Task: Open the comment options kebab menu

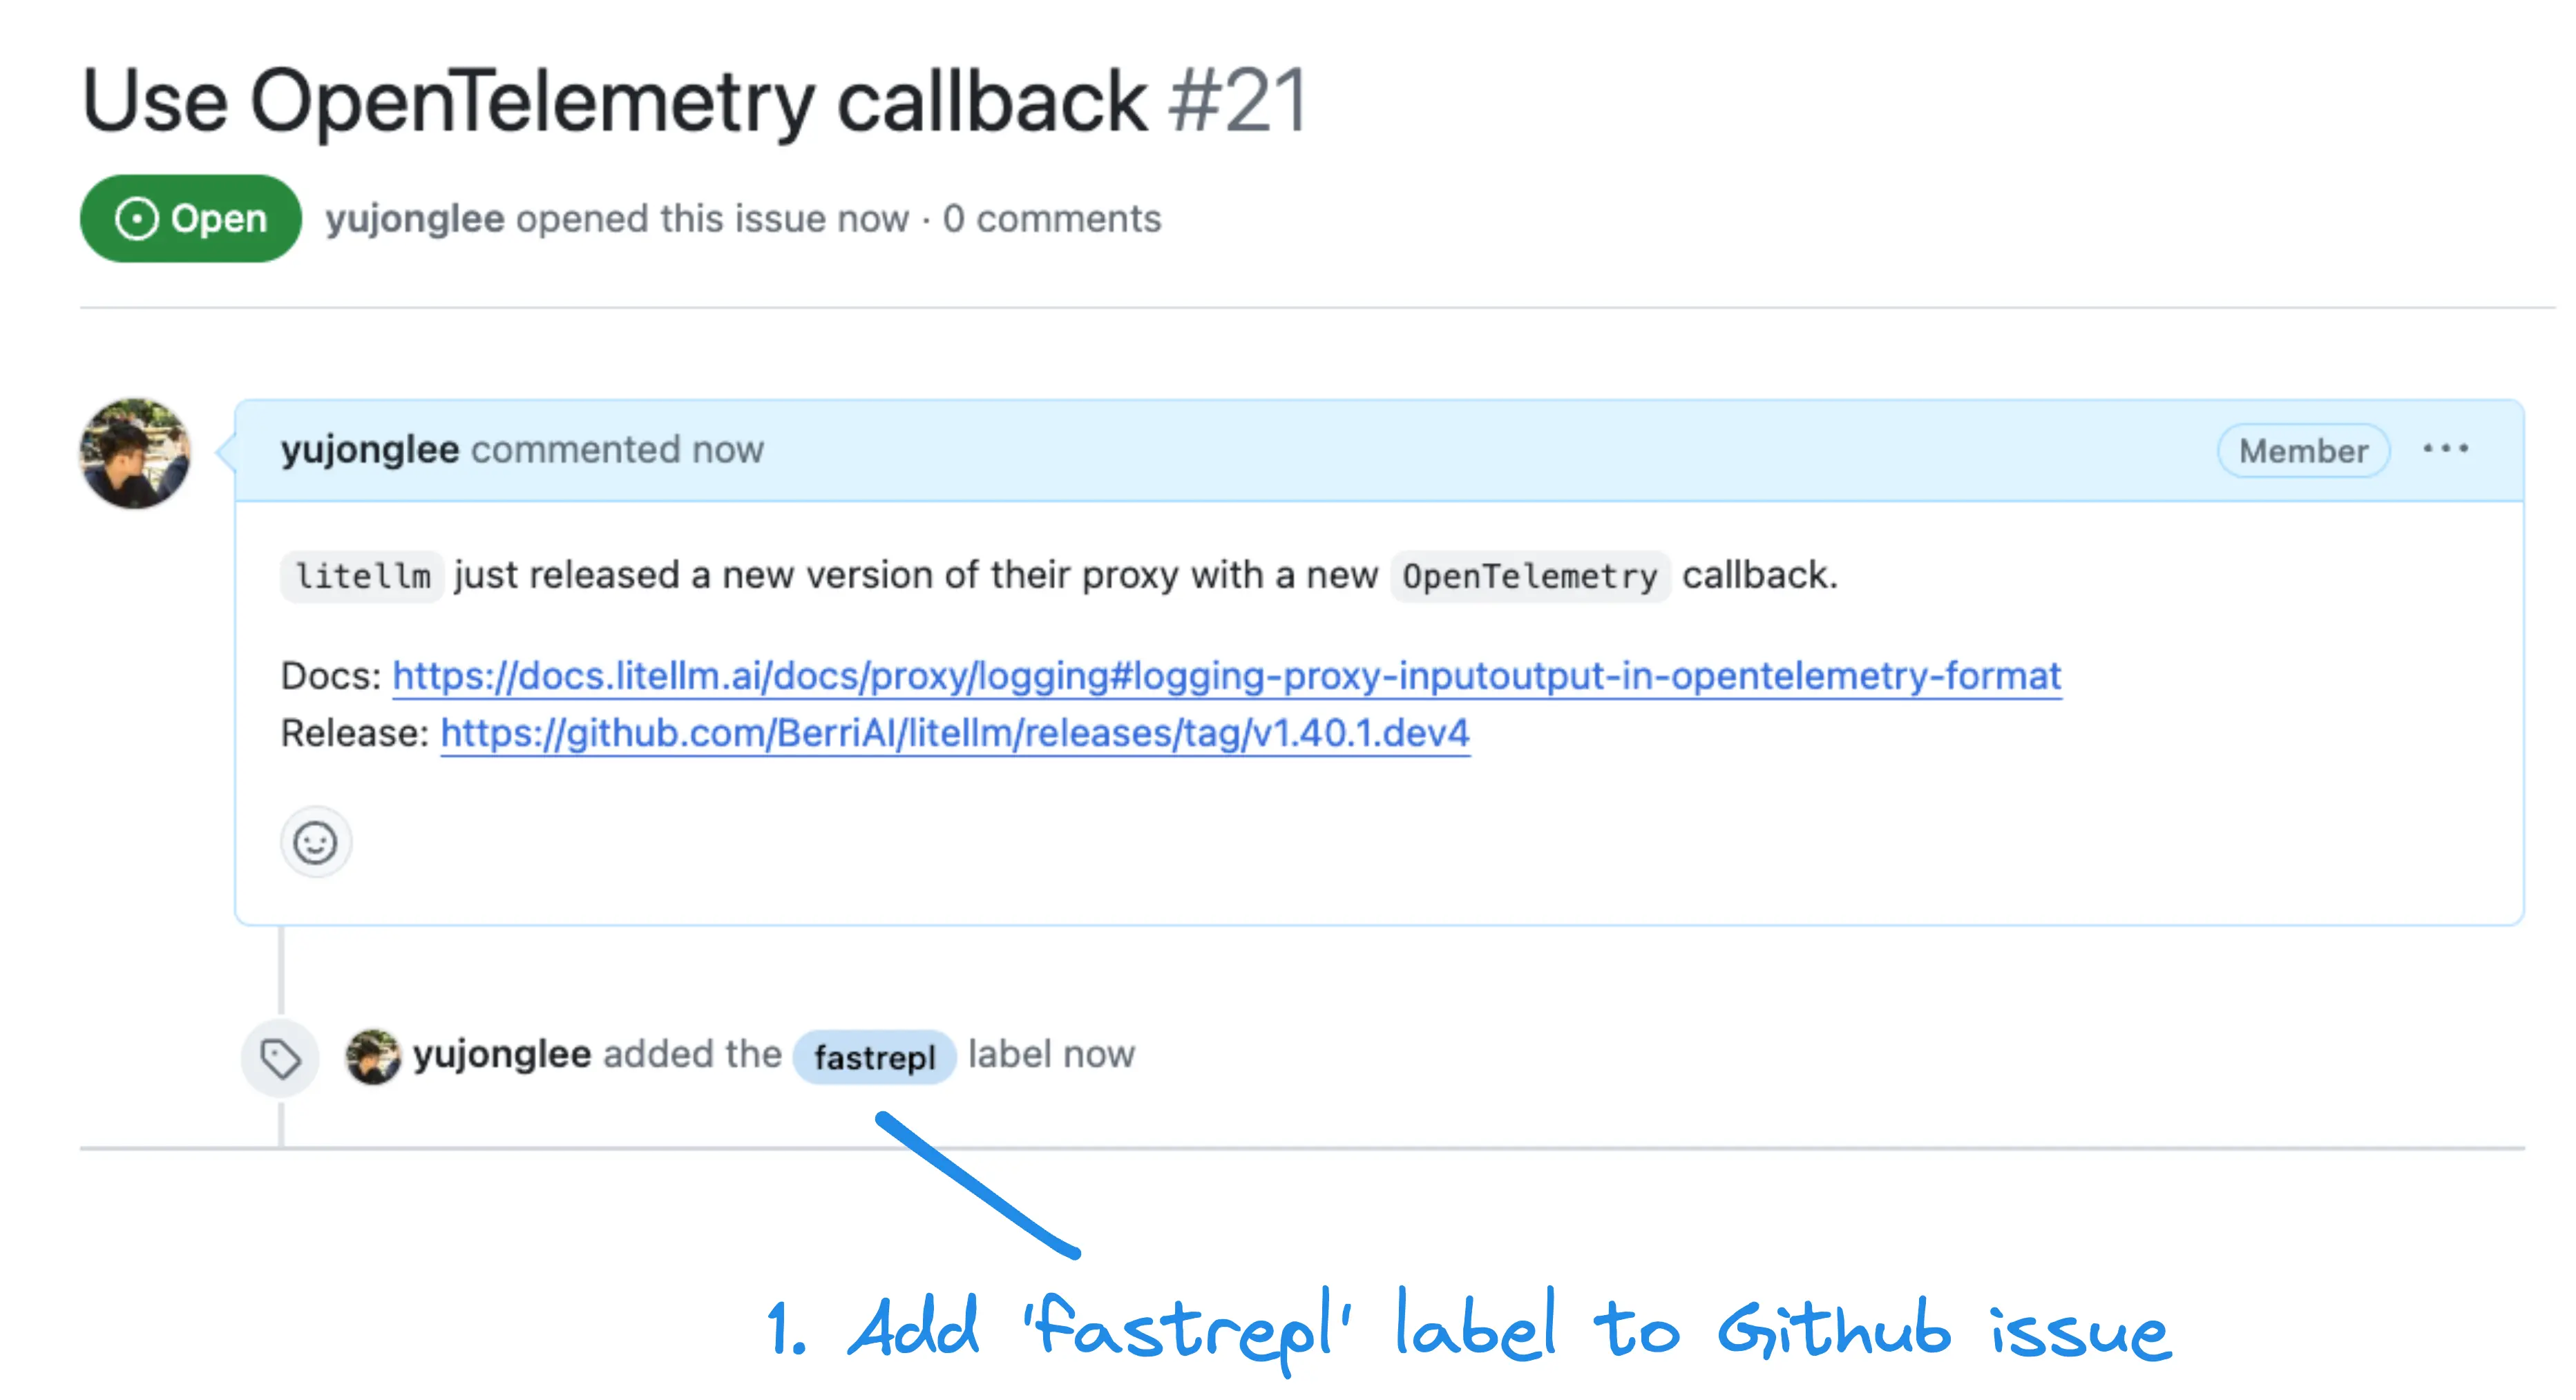Action: 2446,449
